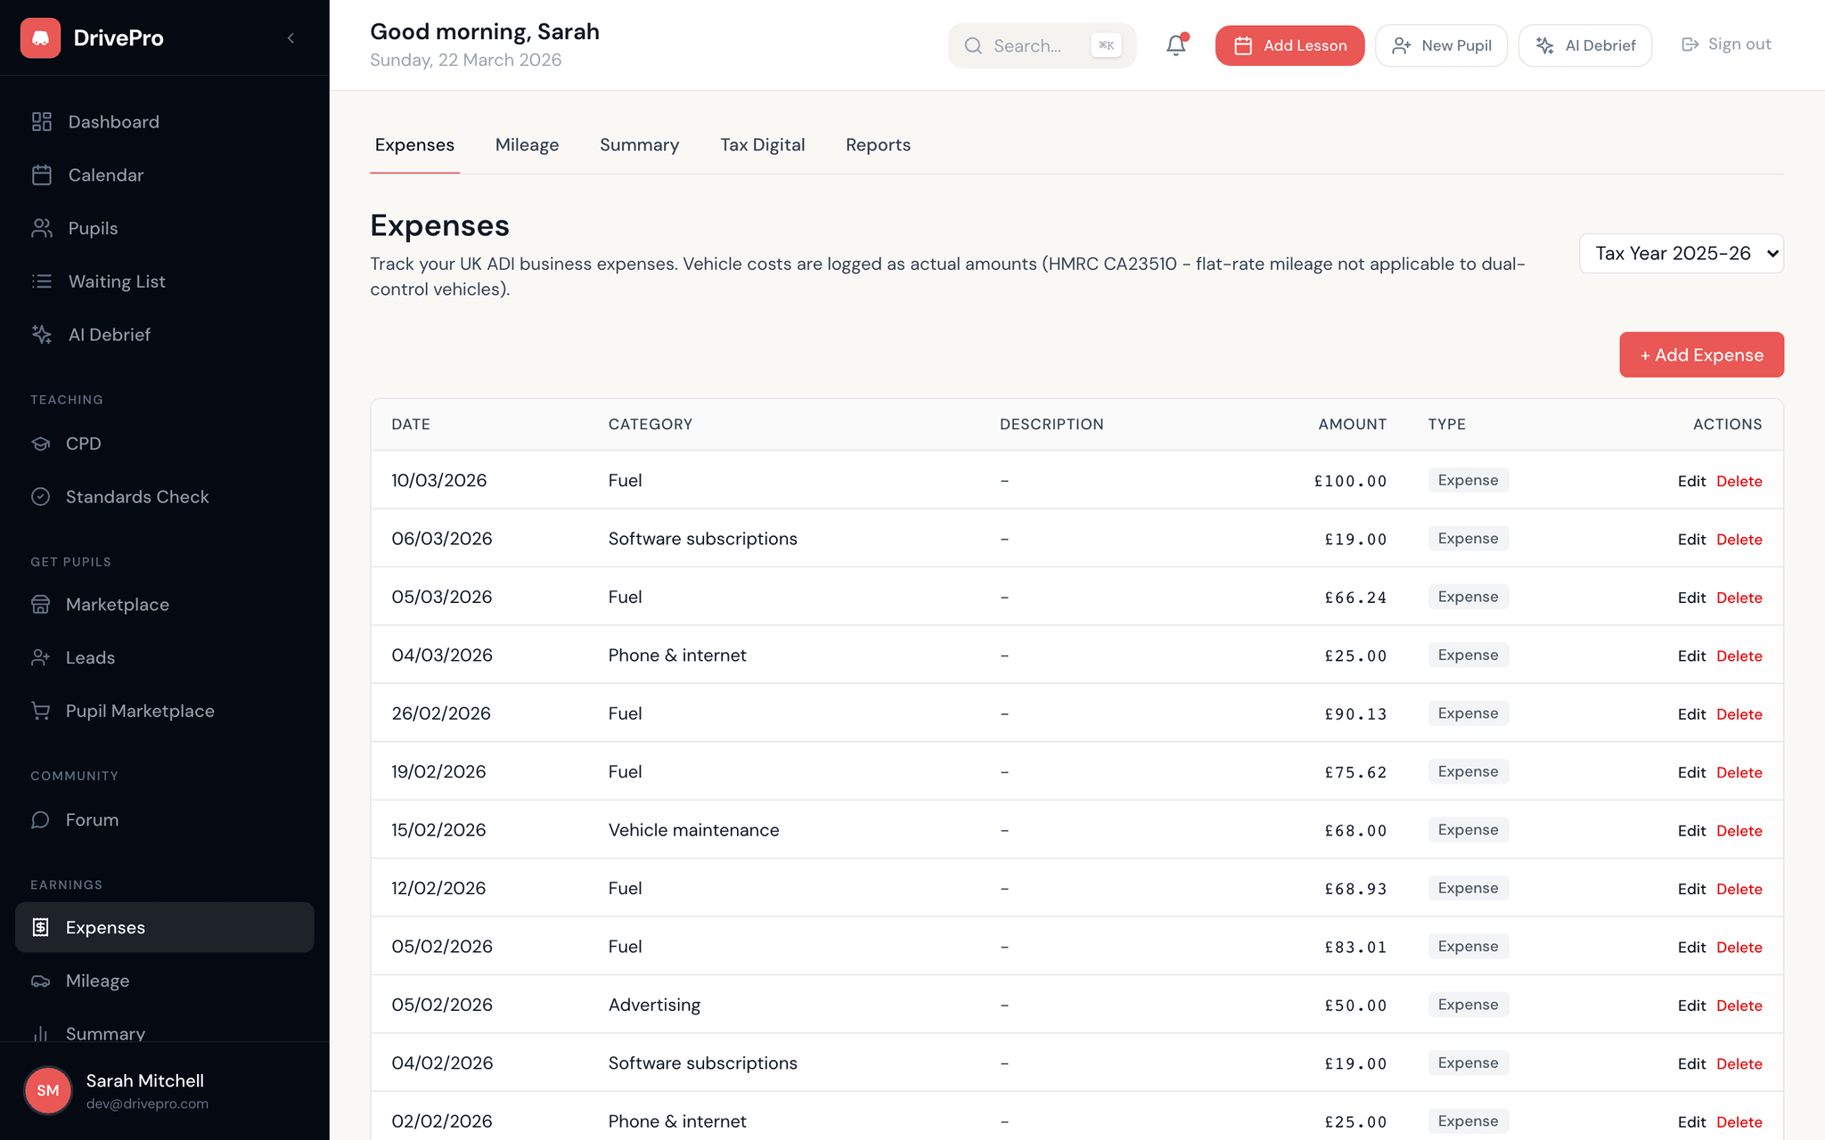Delete the Advertising expense from 05/02/2026

coord(1739,1005)
